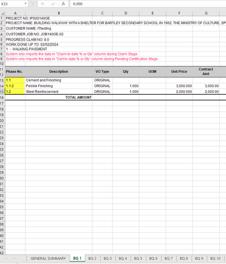
Task: Select the PROJECT NAME cell in row 2
Action: pos(116,23)
